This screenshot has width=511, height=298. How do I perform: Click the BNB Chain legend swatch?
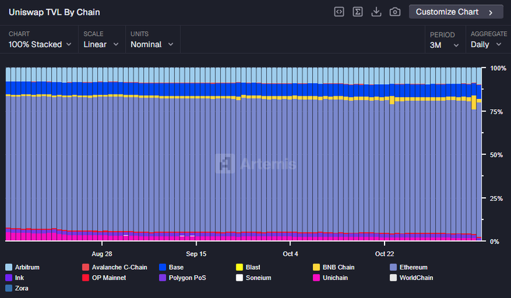tap(316, 267)
